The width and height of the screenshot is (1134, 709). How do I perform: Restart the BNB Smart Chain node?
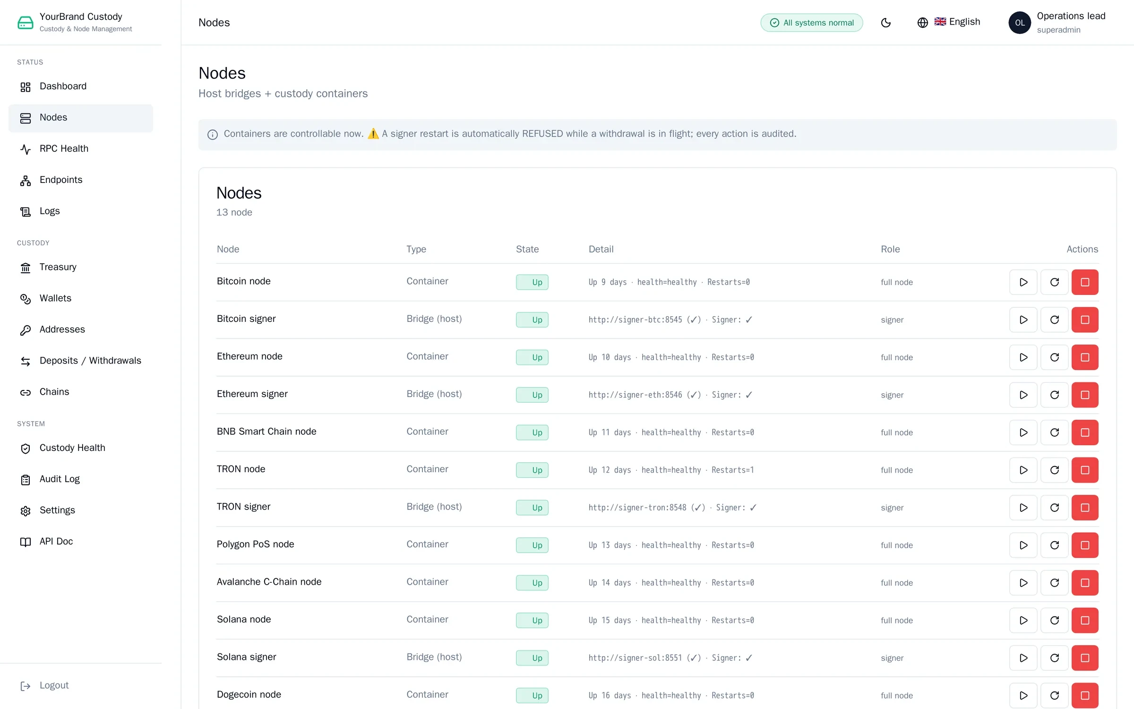tap(1054, 432)
